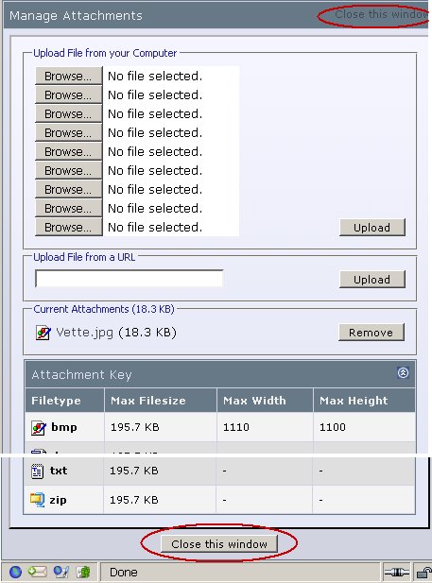Click the Close this window header link
432x583 pixels.
(x=381, y=14)
